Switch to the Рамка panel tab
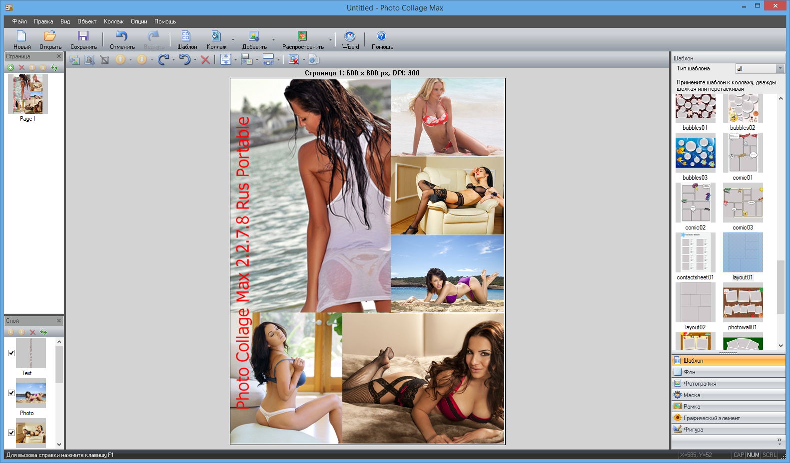 (729, 407)
